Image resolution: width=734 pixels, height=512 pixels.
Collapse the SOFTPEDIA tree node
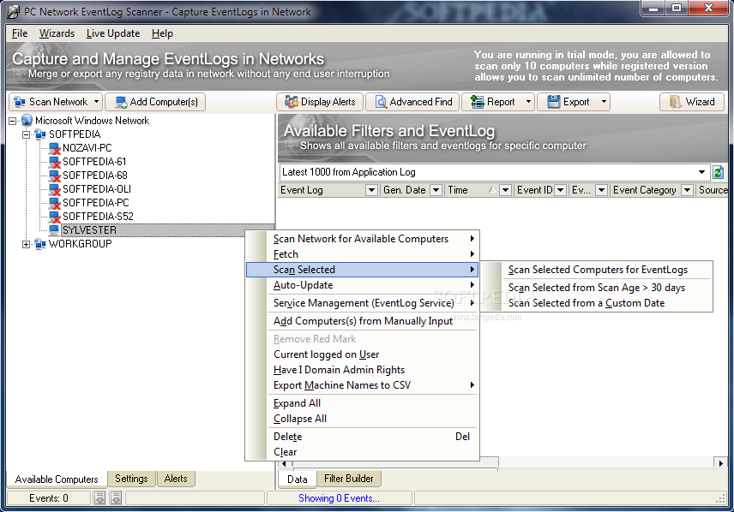(27, 134)
